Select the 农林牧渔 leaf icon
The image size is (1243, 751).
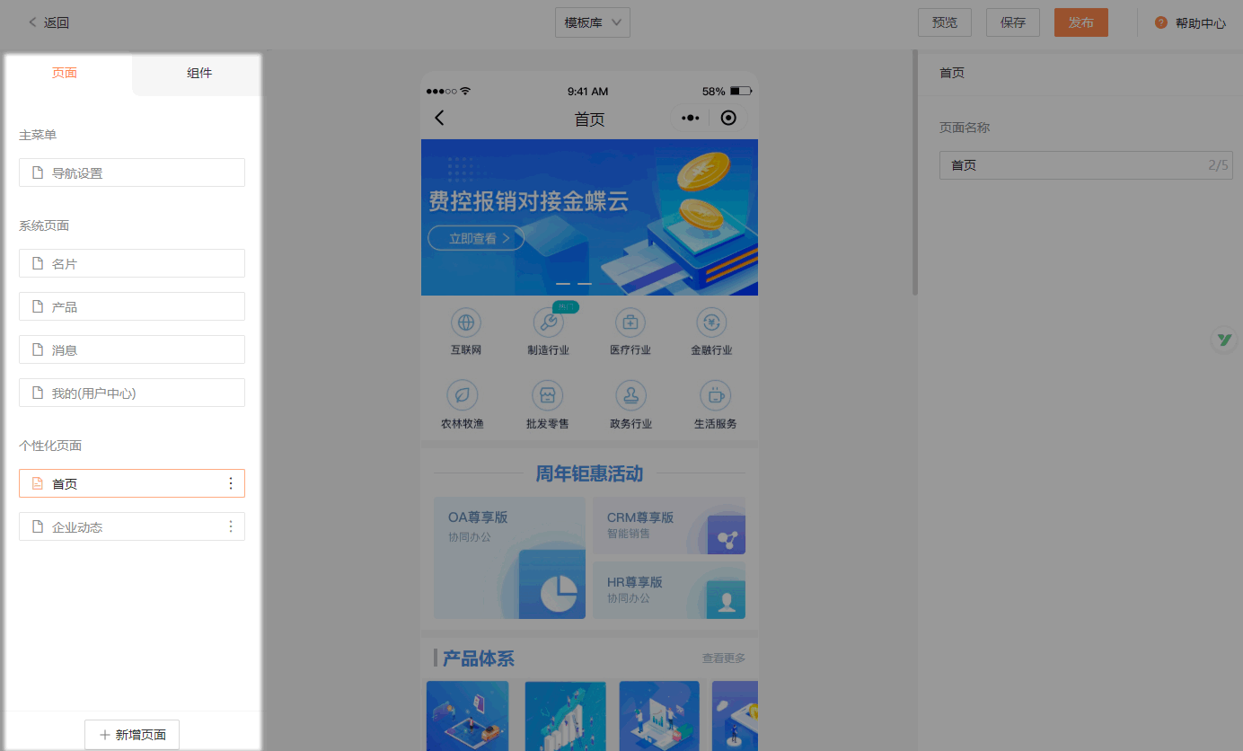pos(462,395)
